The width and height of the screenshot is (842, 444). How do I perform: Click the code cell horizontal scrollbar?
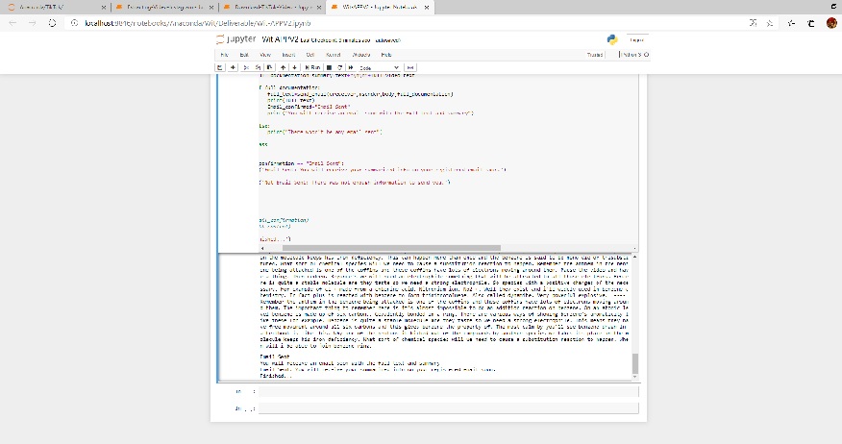[x=391, y=248]
